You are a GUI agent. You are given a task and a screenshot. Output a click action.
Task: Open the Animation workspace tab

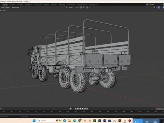point(54,5)
